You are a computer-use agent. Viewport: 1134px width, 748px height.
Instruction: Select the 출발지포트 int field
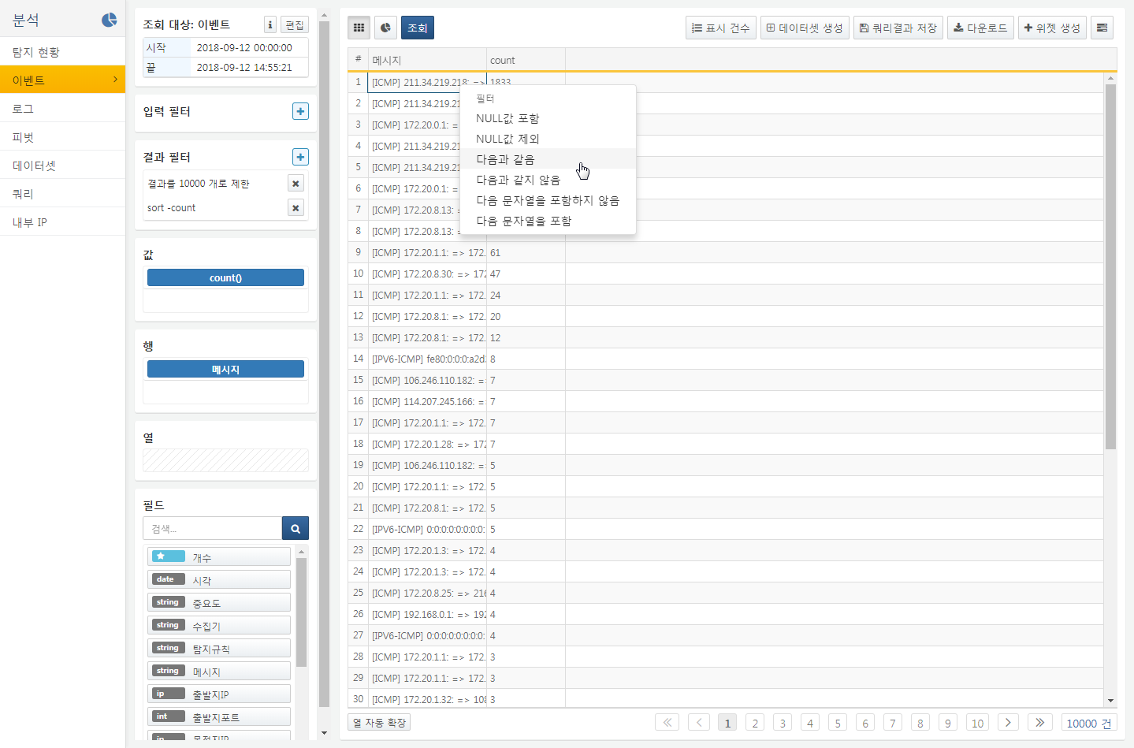(x=219, y=716)
